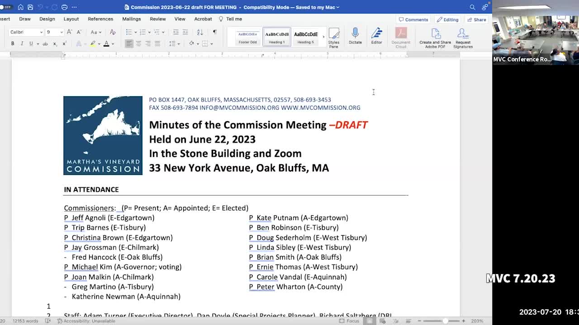Open the Home icon in title bar
Image resolution: width=579 pixels, height=325 pixels.
[x=20, y=7]
